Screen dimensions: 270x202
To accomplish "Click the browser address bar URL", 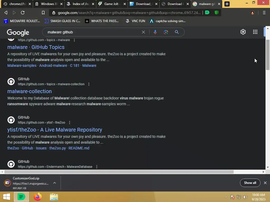I will pyautogui.click(x=129, y=13).
